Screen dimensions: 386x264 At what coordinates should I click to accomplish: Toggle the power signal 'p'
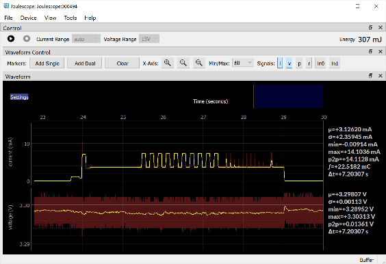coord(299,63)
